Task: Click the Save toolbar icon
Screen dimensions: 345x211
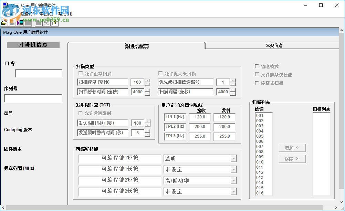Action: coord(12,22)
